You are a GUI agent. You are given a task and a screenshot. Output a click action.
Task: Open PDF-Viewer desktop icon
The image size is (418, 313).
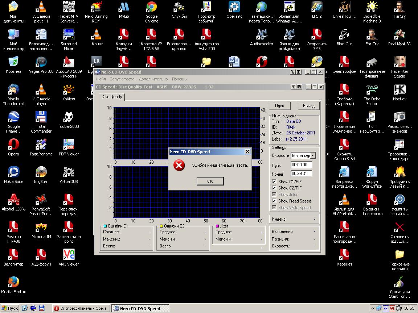(69, 147)
